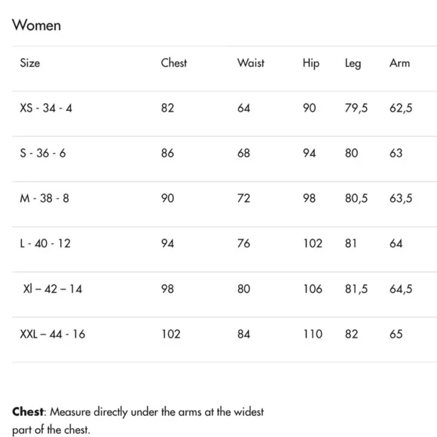Click the Arm column header
Image resolution: width=437 pixels, height=437 pixels.
tap(399, 63)
